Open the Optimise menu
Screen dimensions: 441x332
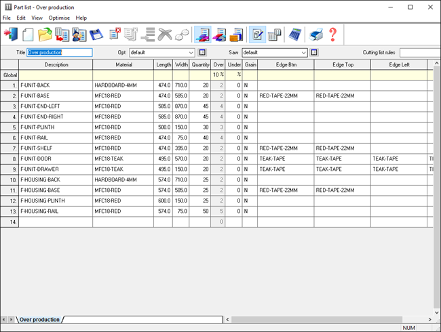pos(59,18)
